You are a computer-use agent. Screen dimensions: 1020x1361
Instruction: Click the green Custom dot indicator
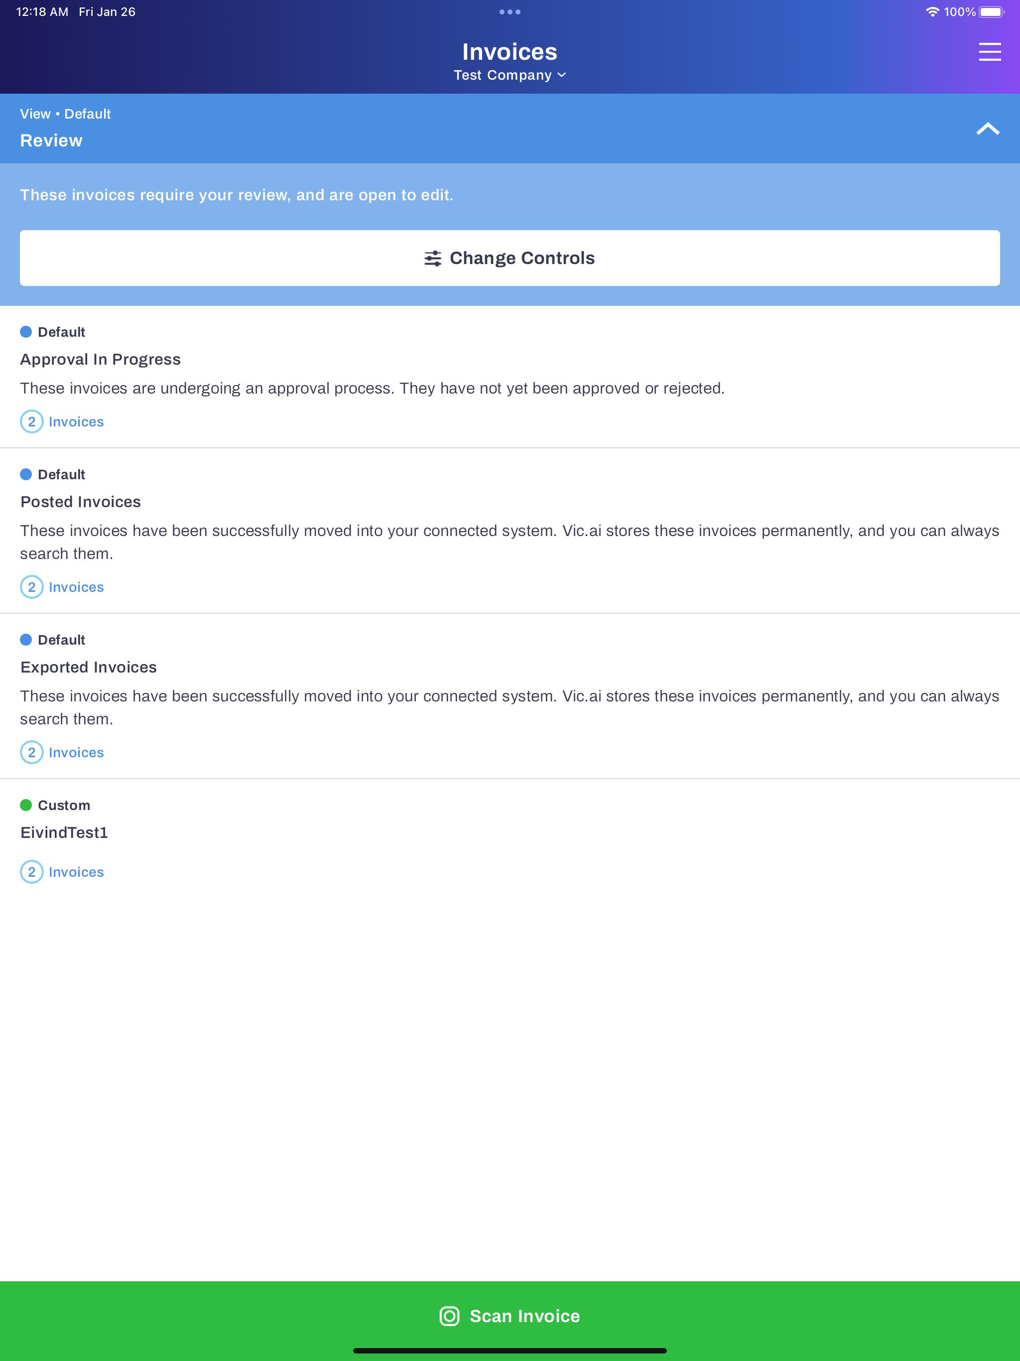point(26,806)
